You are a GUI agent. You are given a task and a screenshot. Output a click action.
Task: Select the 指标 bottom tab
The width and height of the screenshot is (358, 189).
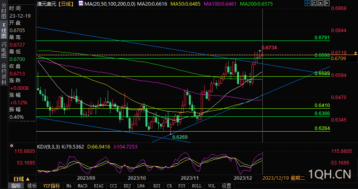(x=16, y=186)
